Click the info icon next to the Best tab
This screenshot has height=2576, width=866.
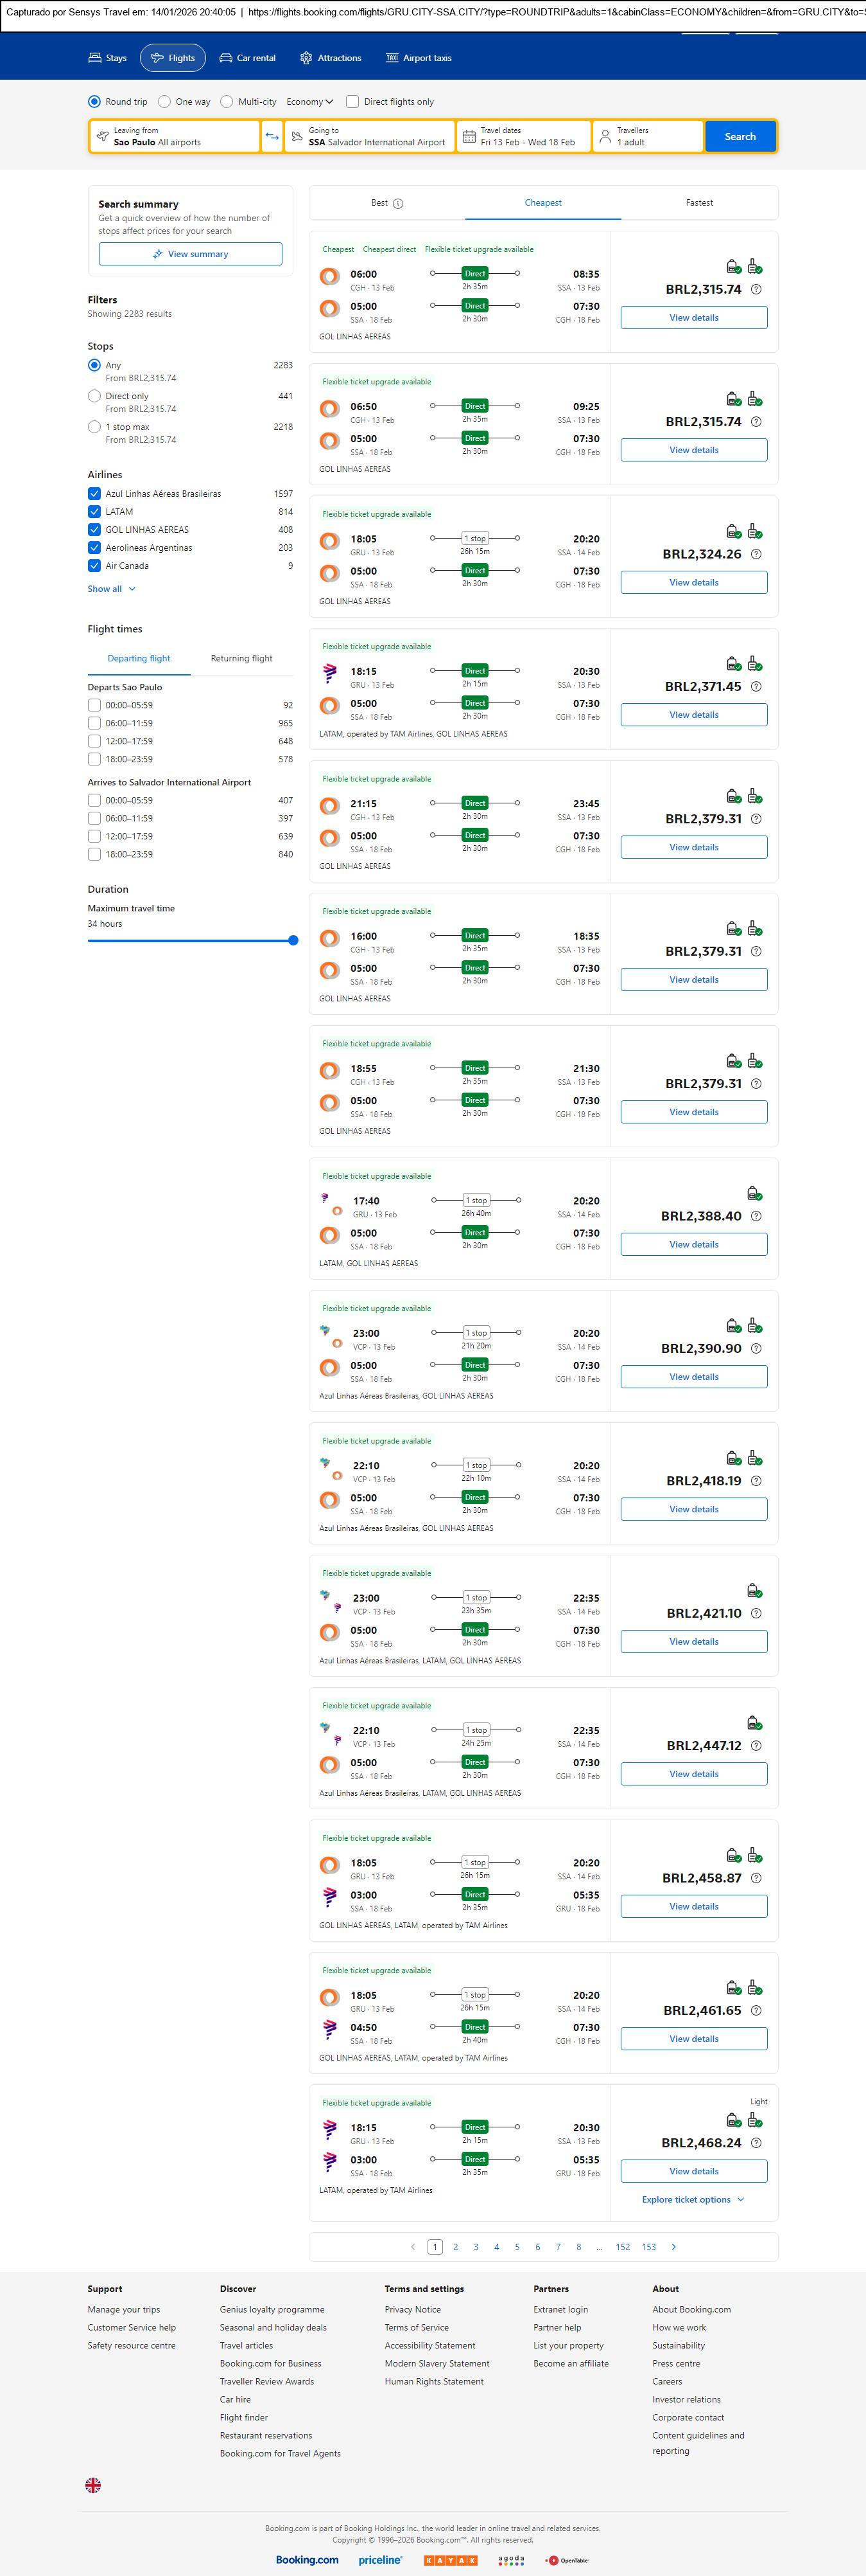coord(397,204)
